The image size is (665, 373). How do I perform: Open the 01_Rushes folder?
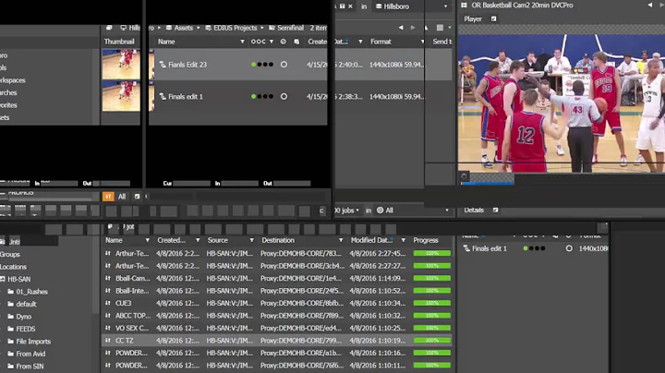click(31, 292)
